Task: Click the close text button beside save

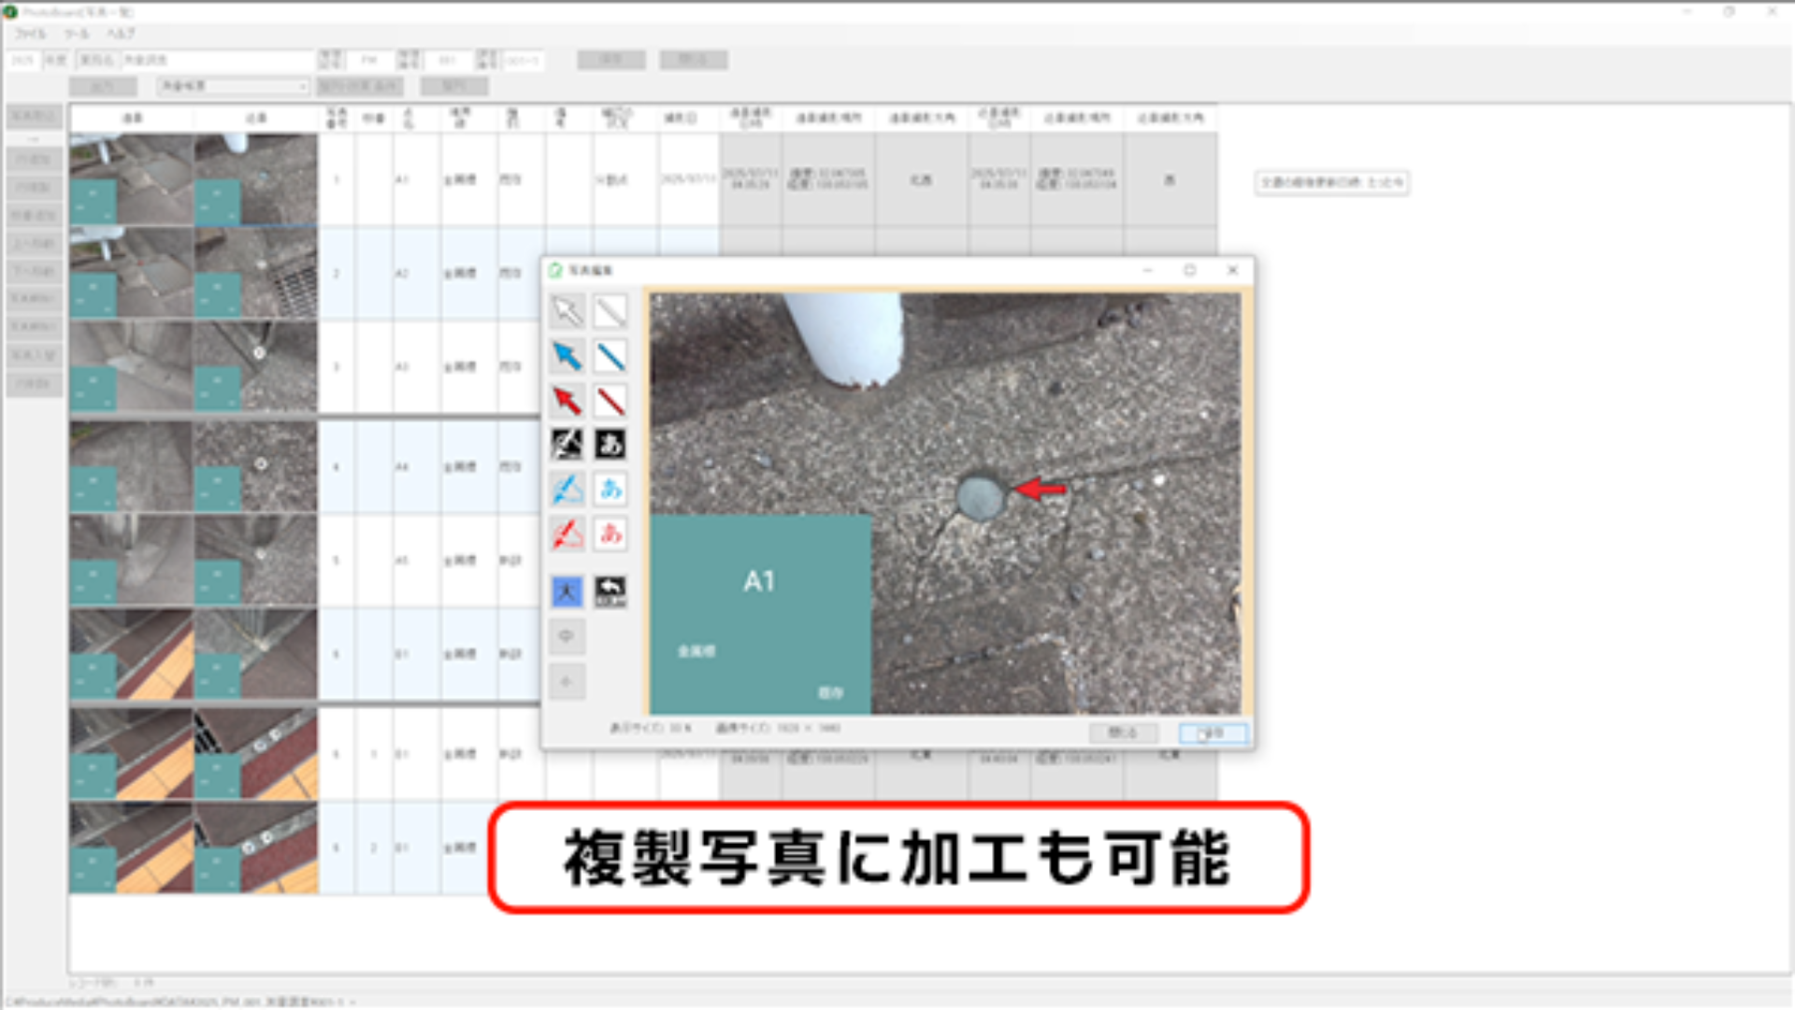Action: point(1123,733)
